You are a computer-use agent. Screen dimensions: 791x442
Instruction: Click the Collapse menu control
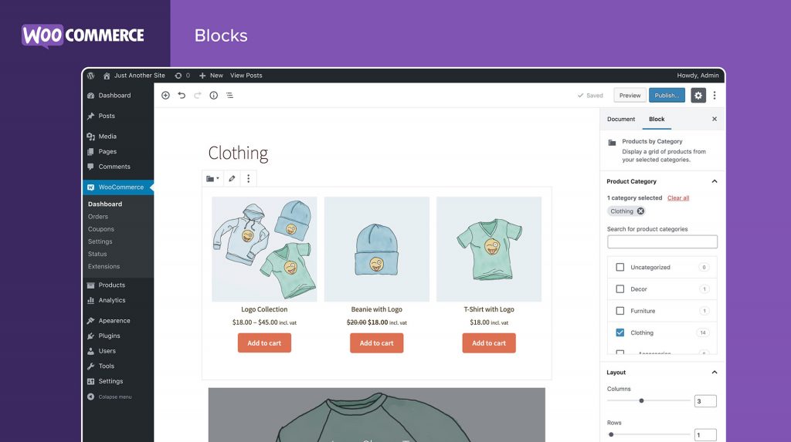pyautogui.click(x=110, y=396)
